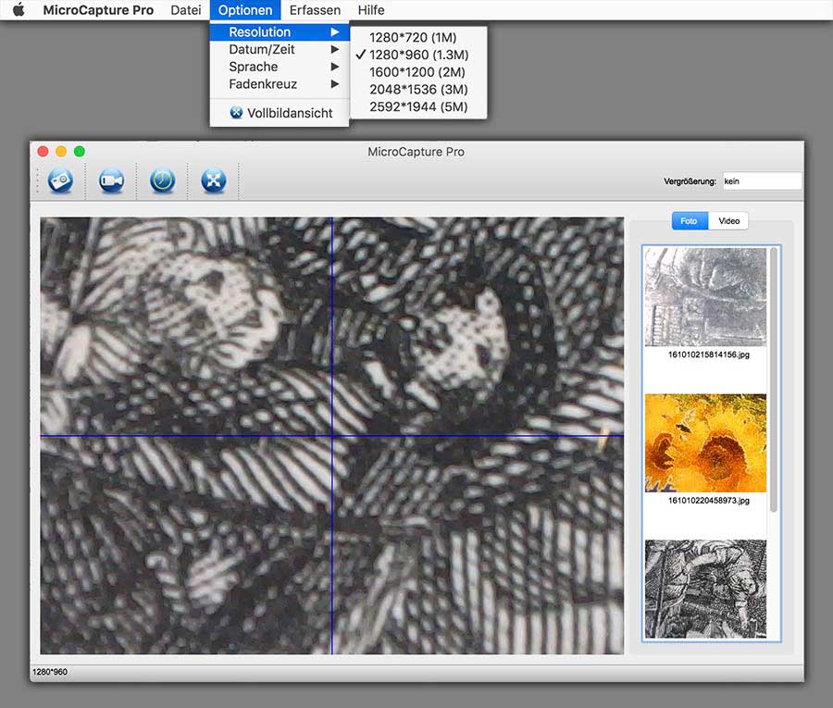Click the video recording camera icon
The image size is (833, 708).
tap(111, 180)
